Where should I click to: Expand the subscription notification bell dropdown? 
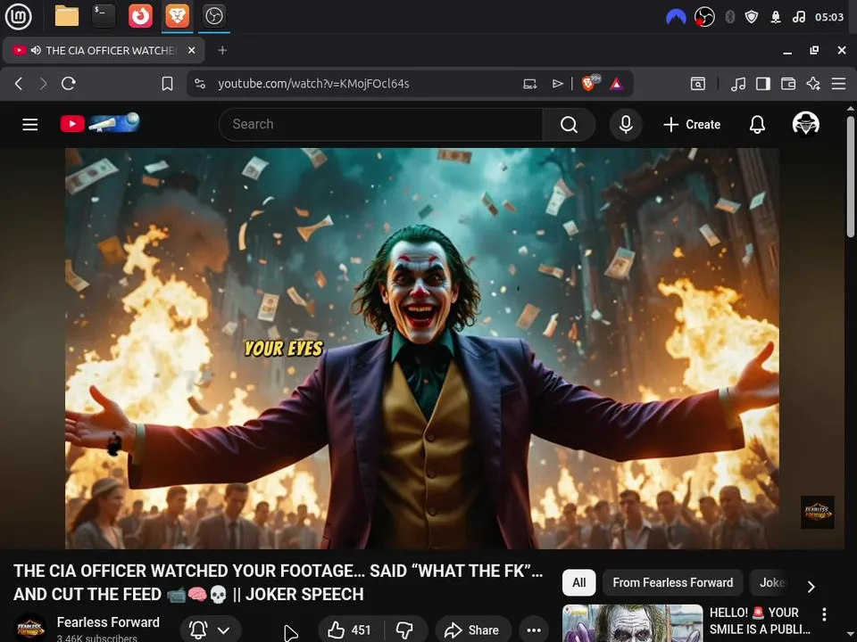[211, 630]
